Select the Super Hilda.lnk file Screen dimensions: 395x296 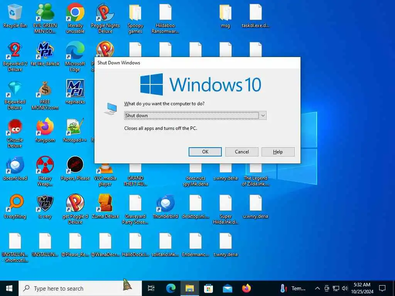click(x=225, y=209)
